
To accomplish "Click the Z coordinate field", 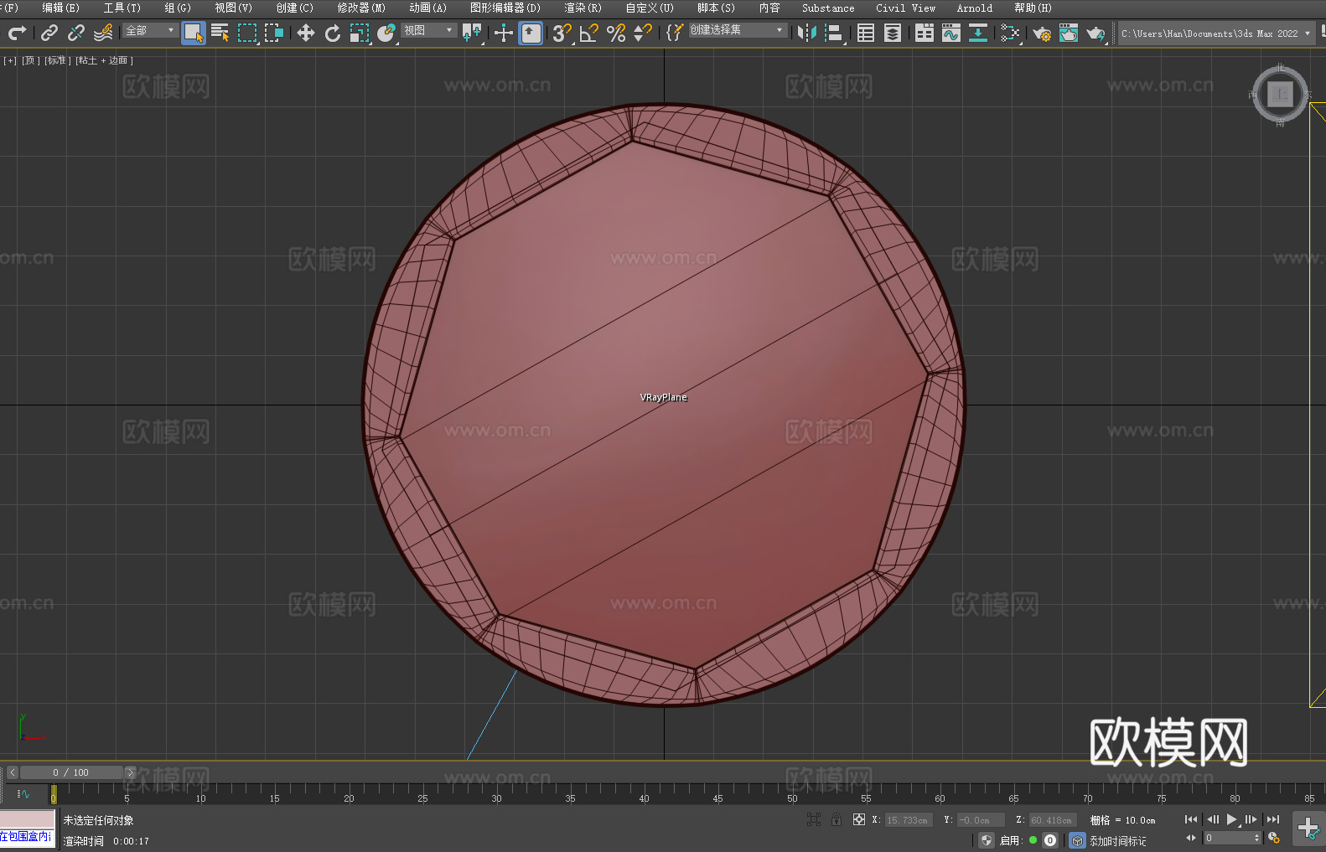I will [x=1052, y=820].
